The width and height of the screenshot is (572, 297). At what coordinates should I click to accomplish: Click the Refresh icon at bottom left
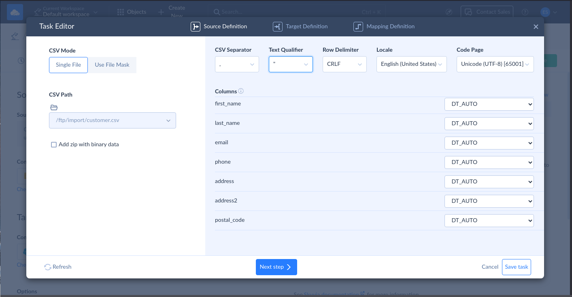(47, 267)
